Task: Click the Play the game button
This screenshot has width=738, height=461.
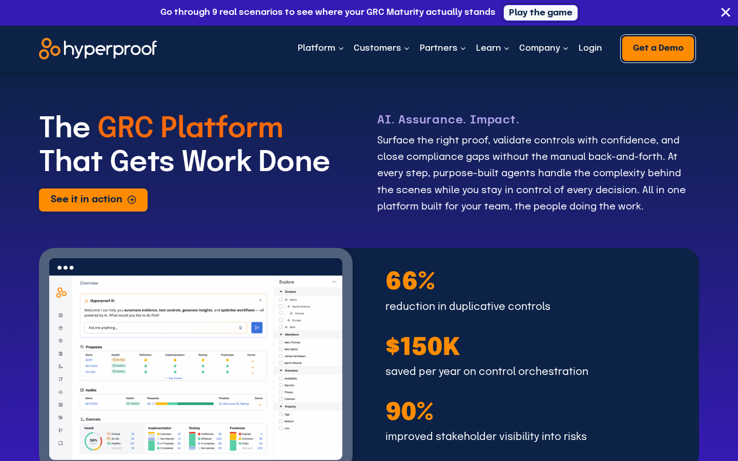Action: tap(540, 12)
